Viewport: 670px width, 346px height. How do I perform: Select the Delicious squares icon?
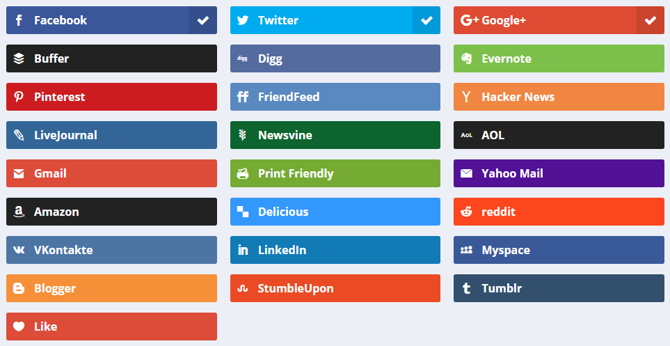[x=243, y=212]
